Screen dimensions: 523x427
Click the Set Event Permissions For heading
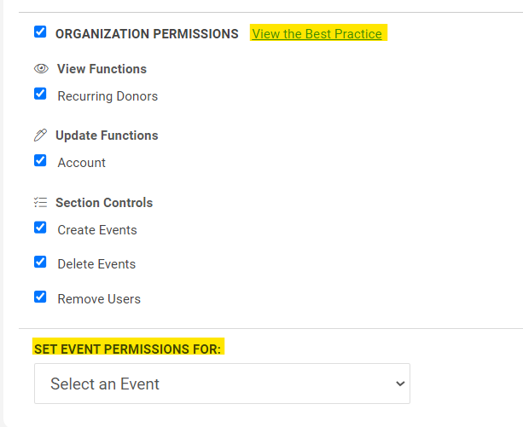click(127, 349)
